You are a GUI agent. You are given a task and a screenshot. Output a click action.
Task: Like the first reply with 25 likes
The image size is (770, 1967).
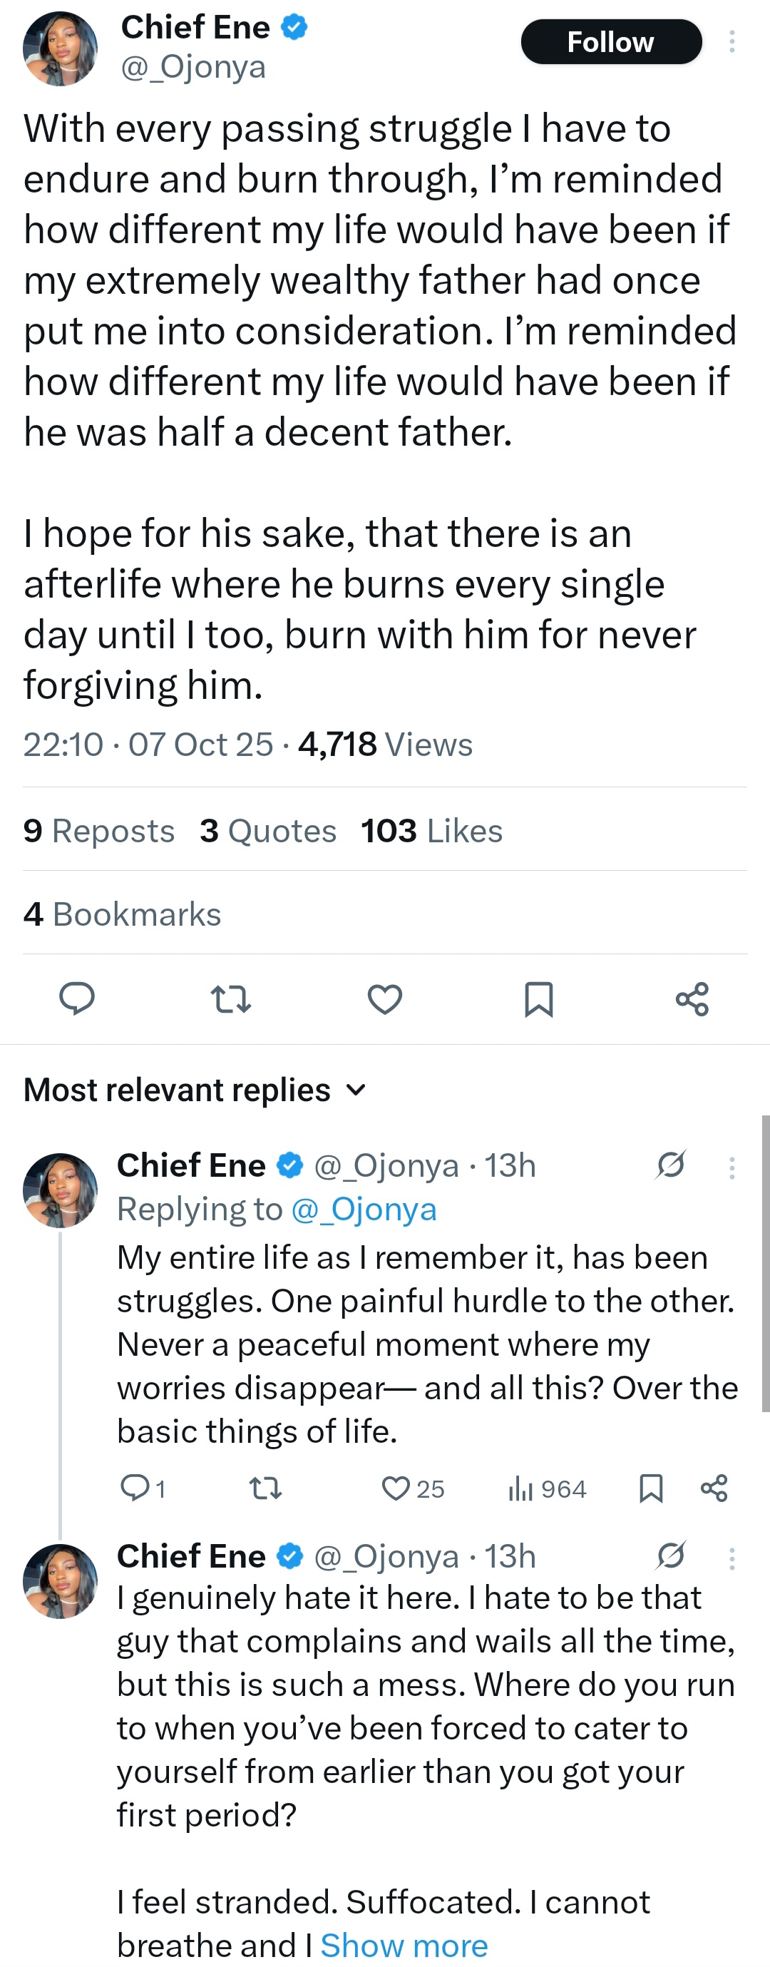[396, 1488]
